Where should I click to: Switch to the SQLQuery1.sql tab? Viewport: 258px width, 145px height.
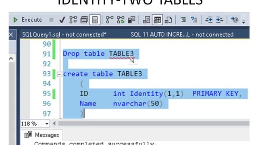point(64,35)
